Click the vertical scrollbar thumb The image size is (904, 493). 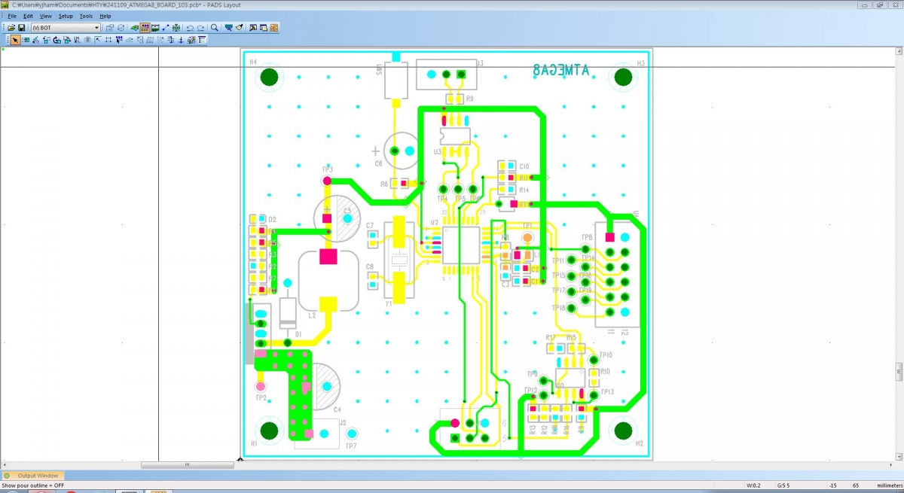[898, 372]
